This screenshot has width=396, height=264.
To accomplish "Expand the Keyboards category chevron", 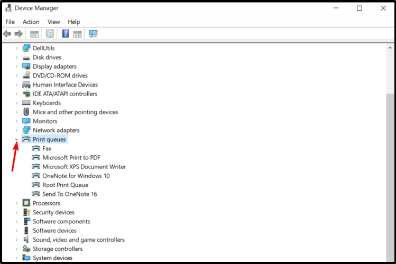I will pyautogui.click(x=17, y=103).
